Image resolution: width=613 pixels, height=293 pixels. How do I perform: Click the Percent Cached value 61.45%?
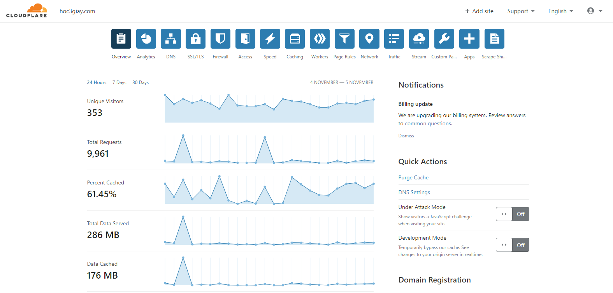pyautogui.click(x=102, y=194)
